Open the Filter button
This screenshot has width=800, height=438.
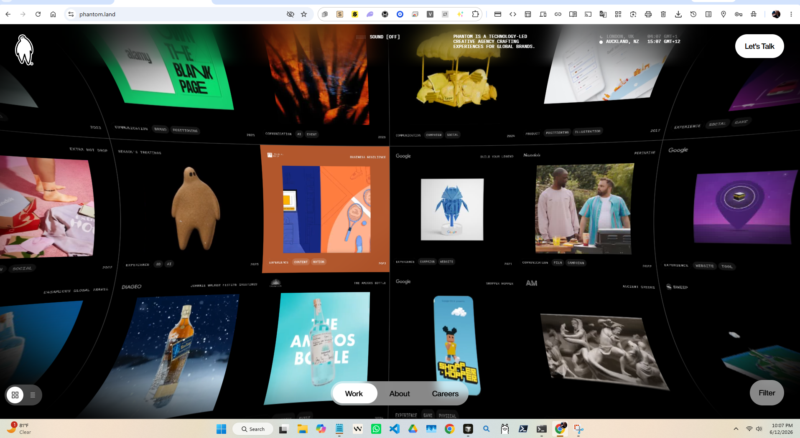coord(767,393)
